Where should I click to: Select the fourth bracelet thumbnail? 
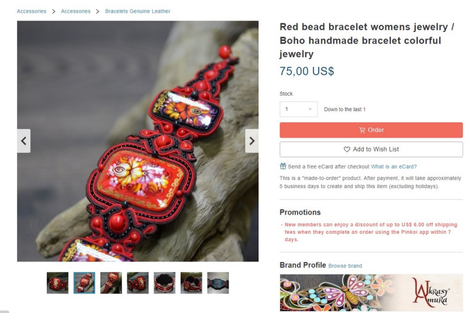pyautogui.click(x=138, y=283)
